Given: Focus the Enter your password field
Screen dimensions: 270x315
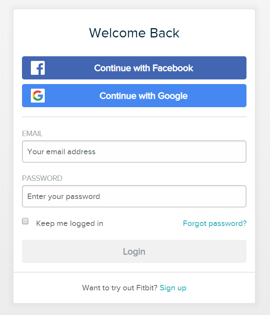Looking at the screenshot, I should pos(134,196).
